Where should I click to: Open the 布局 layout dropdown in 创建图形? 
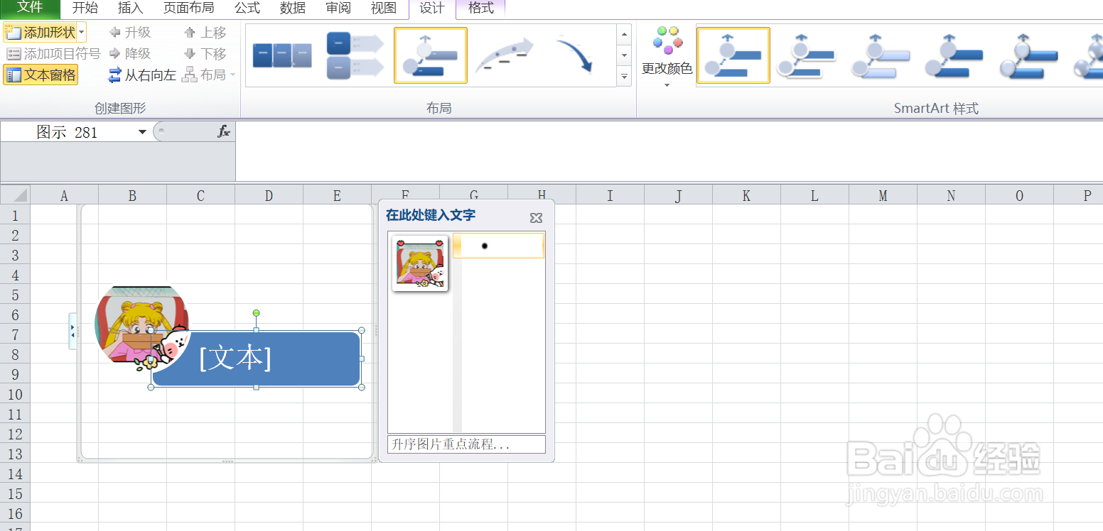[209, 75]
